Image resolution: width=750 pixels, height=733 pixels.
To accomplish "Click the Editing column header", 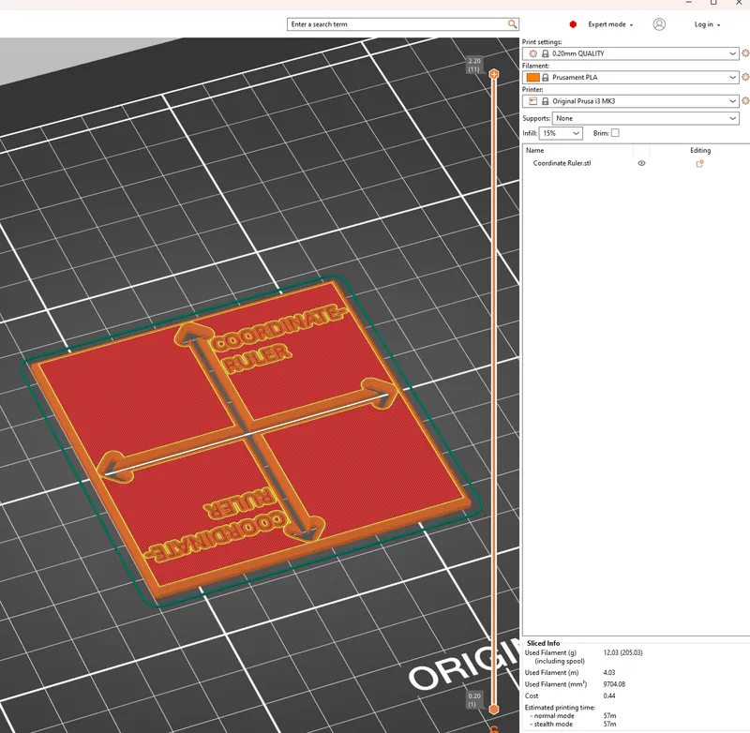I will pos(699,150).
